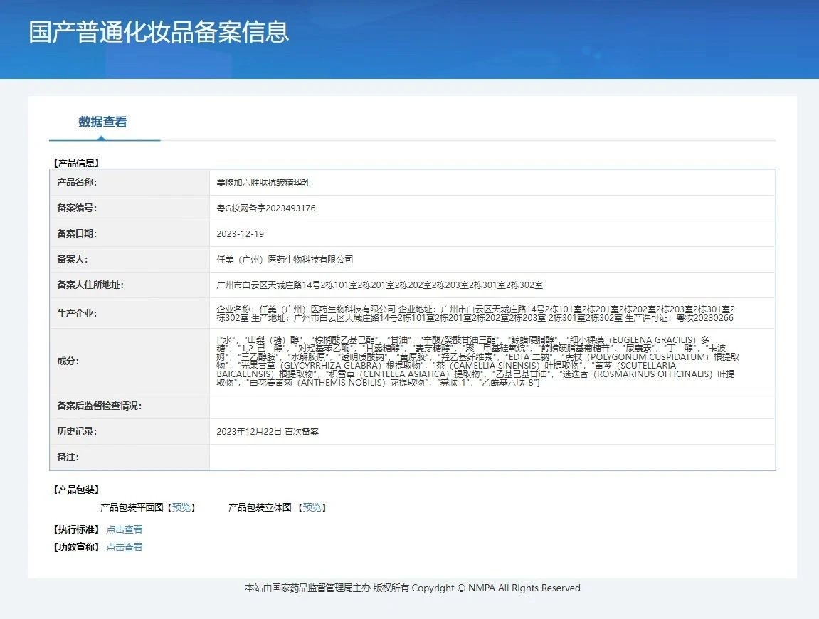
Task: Open 点击查看 link next to 执行标准
Action: (125, 529)
